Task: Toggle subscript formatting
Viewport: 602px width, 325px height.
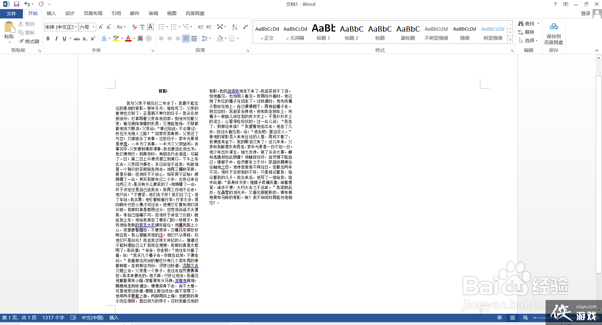Action: [x=85, y=38]
